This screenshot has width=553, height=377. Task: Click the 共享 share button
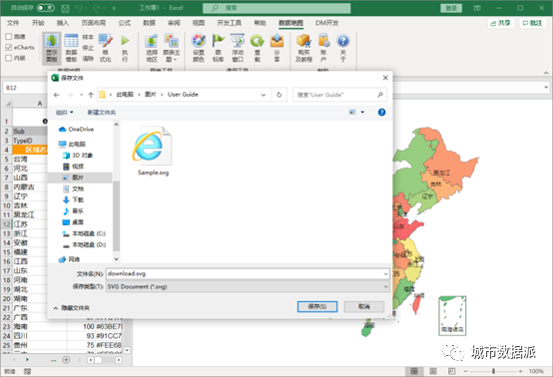click(501, 23)
